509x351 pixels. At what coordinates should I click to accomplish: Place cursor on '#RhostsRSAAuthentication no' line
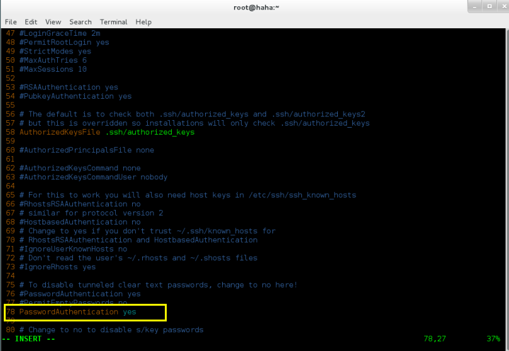pyautogui.click(x=80, y=204)
